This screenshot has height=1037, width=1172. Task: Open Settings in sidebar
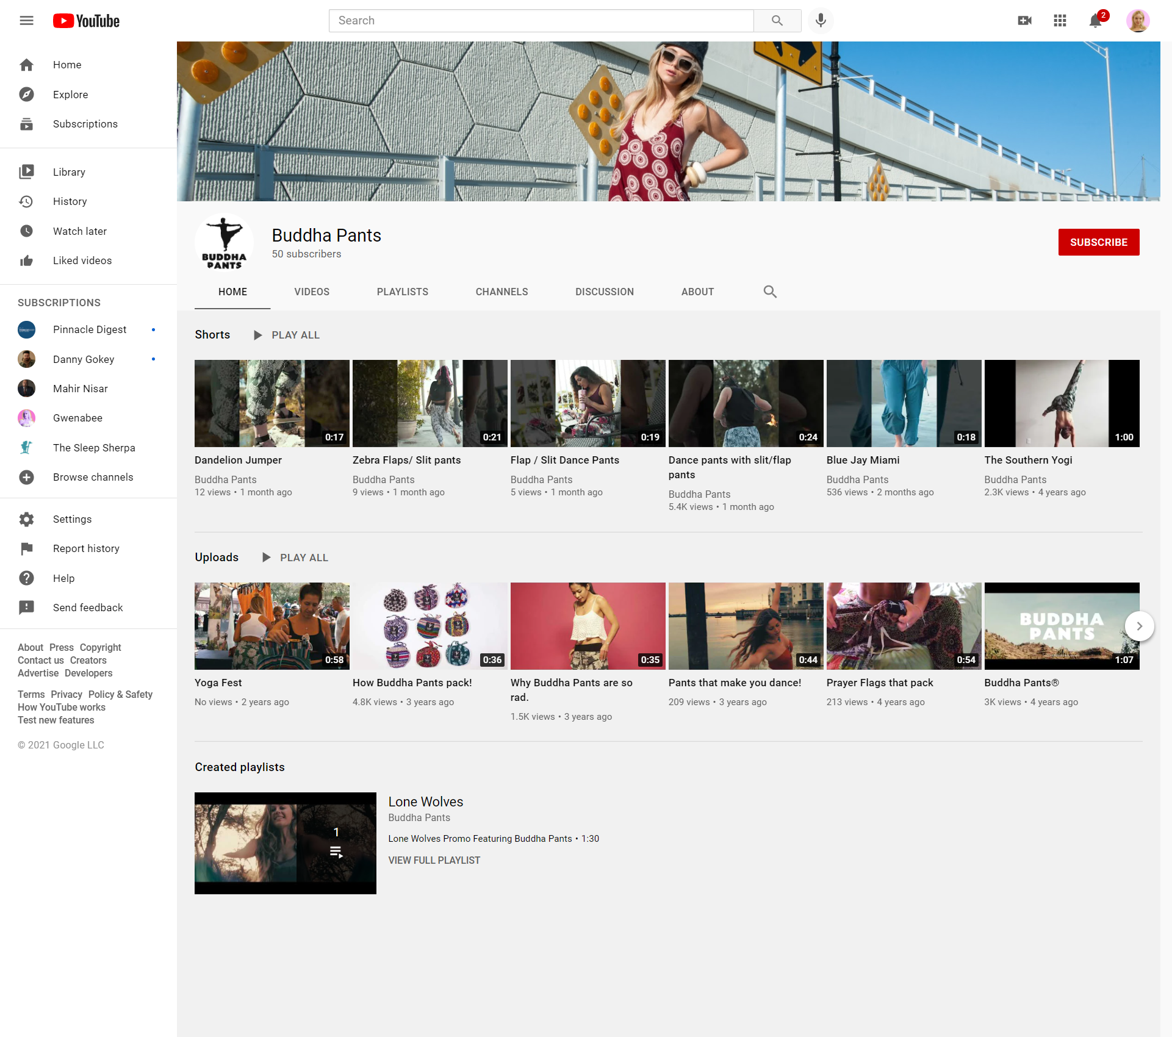coord(88,519)
